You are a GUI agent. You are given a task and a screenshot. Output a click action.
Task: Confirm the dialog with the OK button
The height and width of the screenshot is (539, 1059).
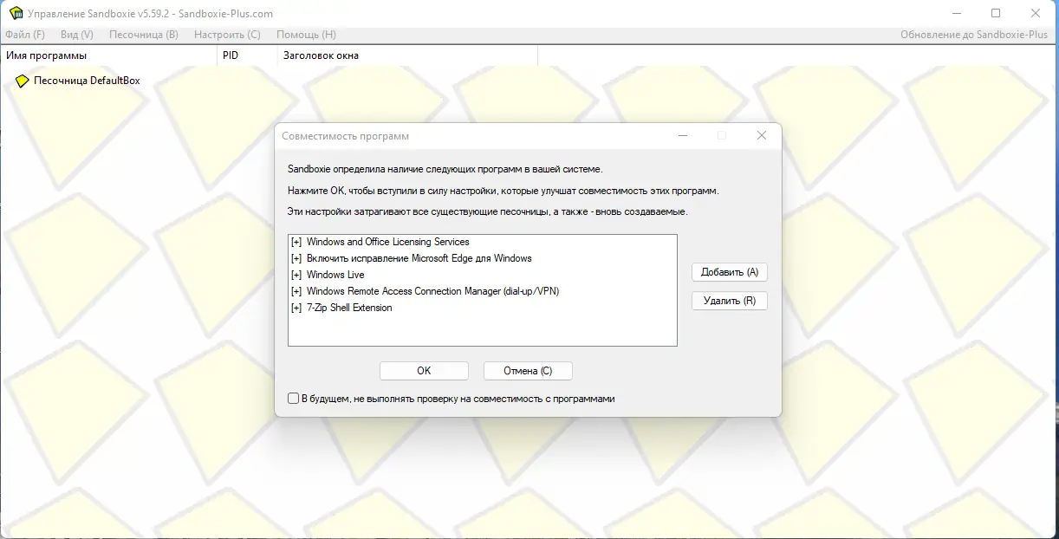click(424, 371)
